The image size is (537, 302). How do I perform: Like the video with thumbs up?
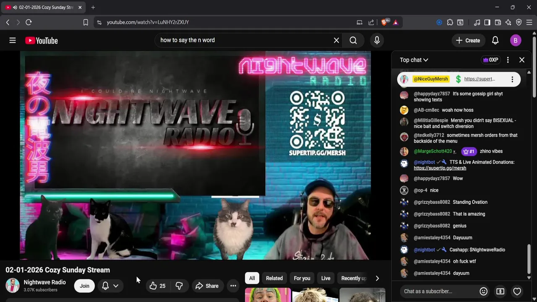click(158, 286)
